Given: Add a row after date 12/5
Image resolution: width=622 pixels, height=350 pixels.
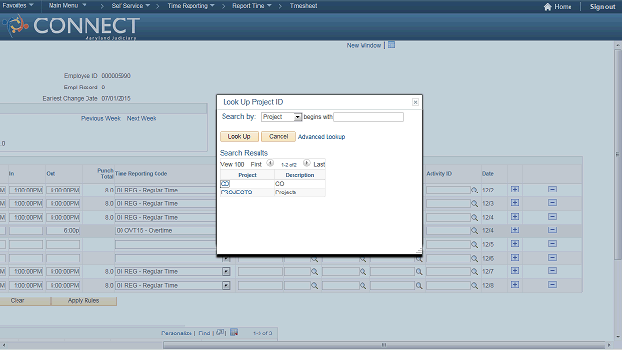Looking at the screenshot, I should tap(515, 244).
